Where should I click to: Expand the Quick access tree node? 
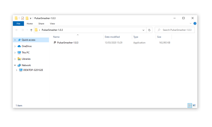(15, 40)
